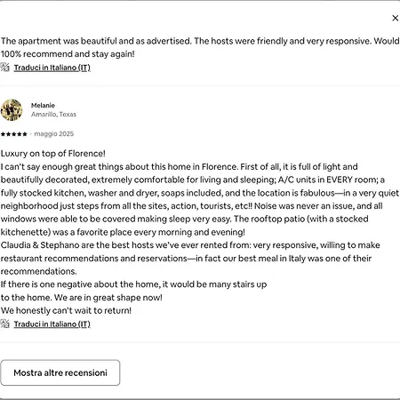
Task: Click the first star in Melanie's rating
Action: pyautogui.click(x=4, y=134)
